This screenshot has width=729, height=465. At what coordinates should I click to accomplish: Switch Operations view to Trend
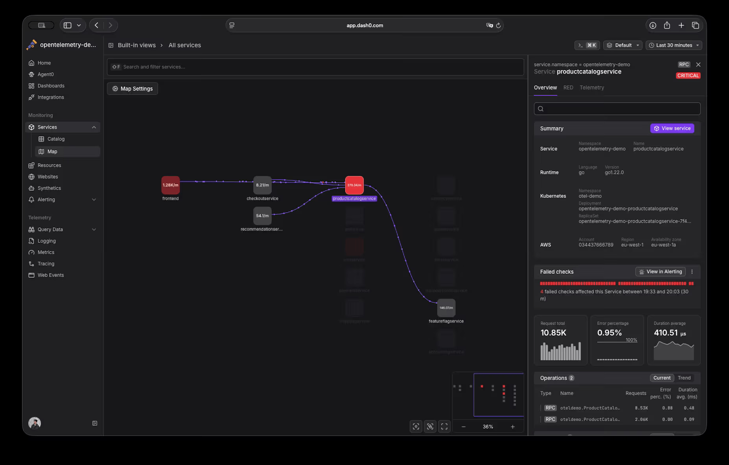coord(684,378)
